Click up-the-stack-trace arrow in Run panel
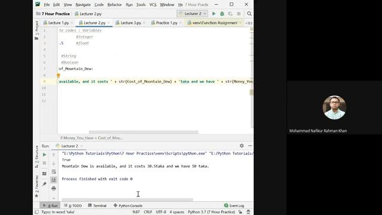The width and height of the screenshot is (382, 215). point(54,155)
